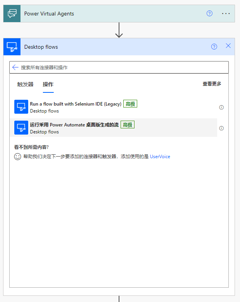Focus the 搜索所有连接器和操作 search field

(x=119, y=67)
